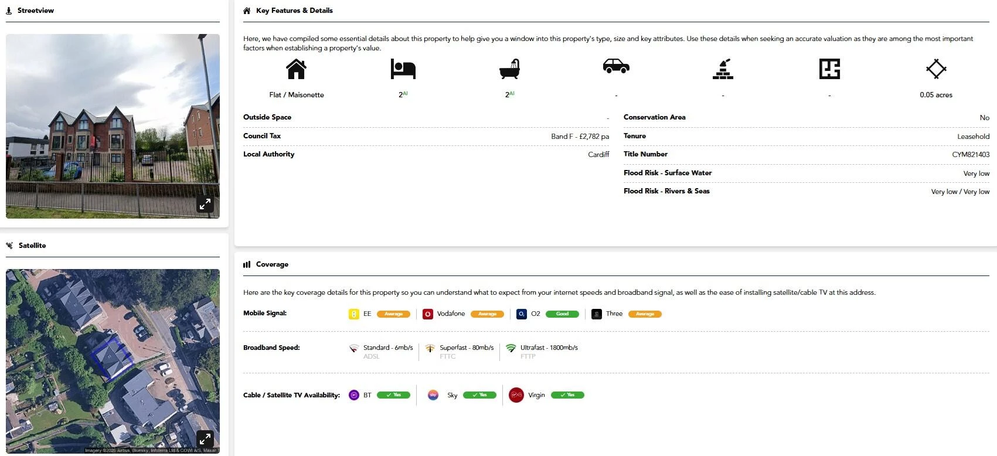Click the Vodafone network logo
Image resolution: width=997 pixels, height=456 pixels.
click(428, 314)
